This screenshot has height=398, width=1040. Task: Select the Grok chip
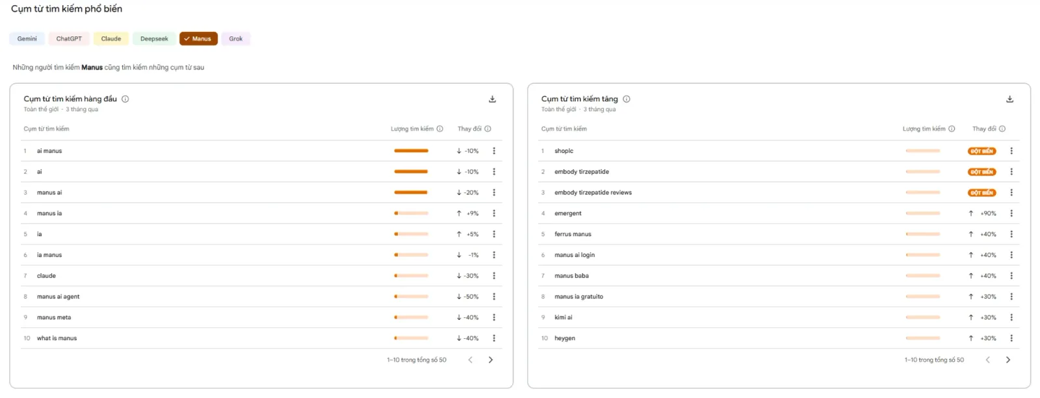click(x=236, y=39)
